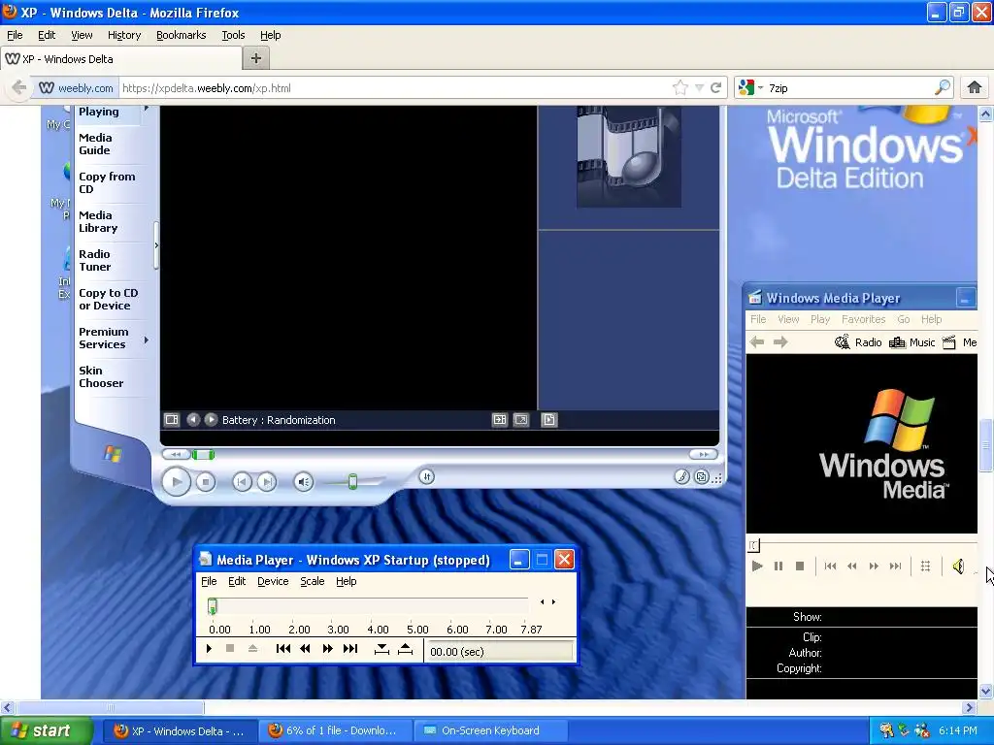
Task: Open Skin Chooser in the sidebar
Action: point(101,377)
